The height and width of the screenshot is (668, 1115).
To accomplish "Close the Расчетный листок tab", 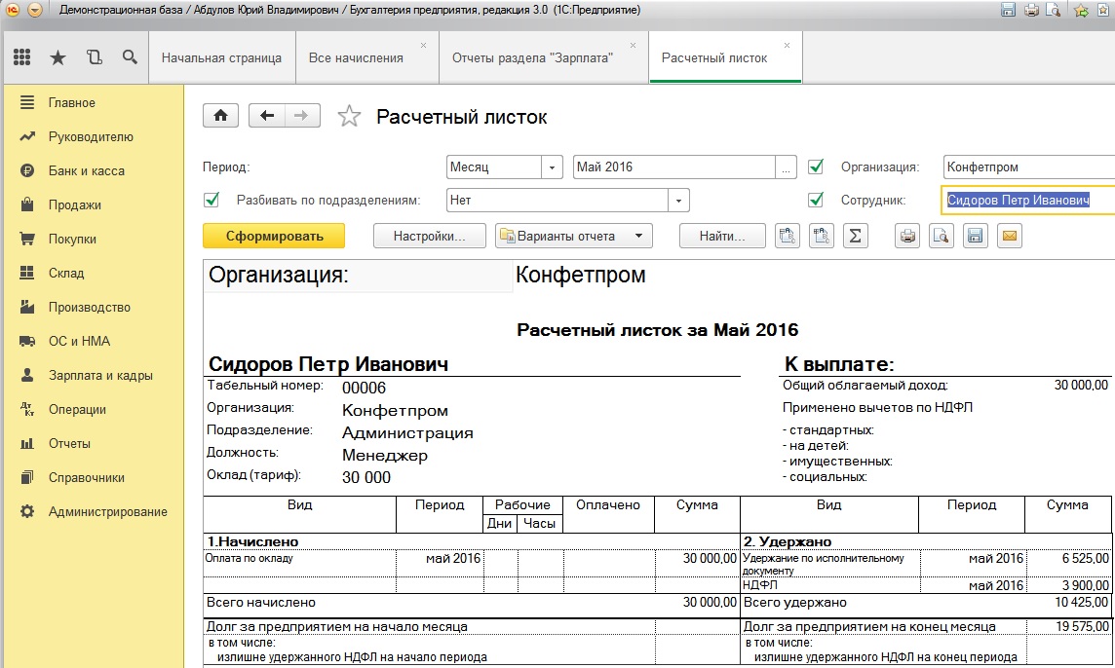I will 787,46.
